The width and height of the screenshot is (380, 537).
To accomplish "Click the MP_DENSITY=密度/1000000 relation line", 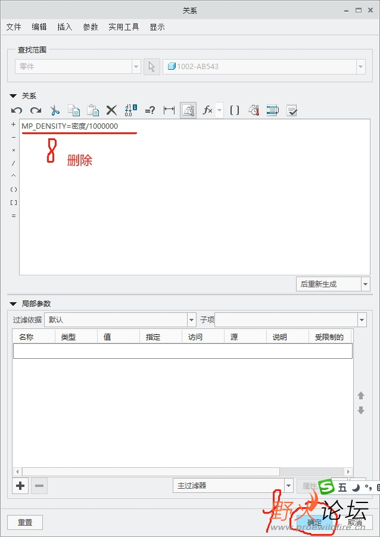I will coord(70,126).
